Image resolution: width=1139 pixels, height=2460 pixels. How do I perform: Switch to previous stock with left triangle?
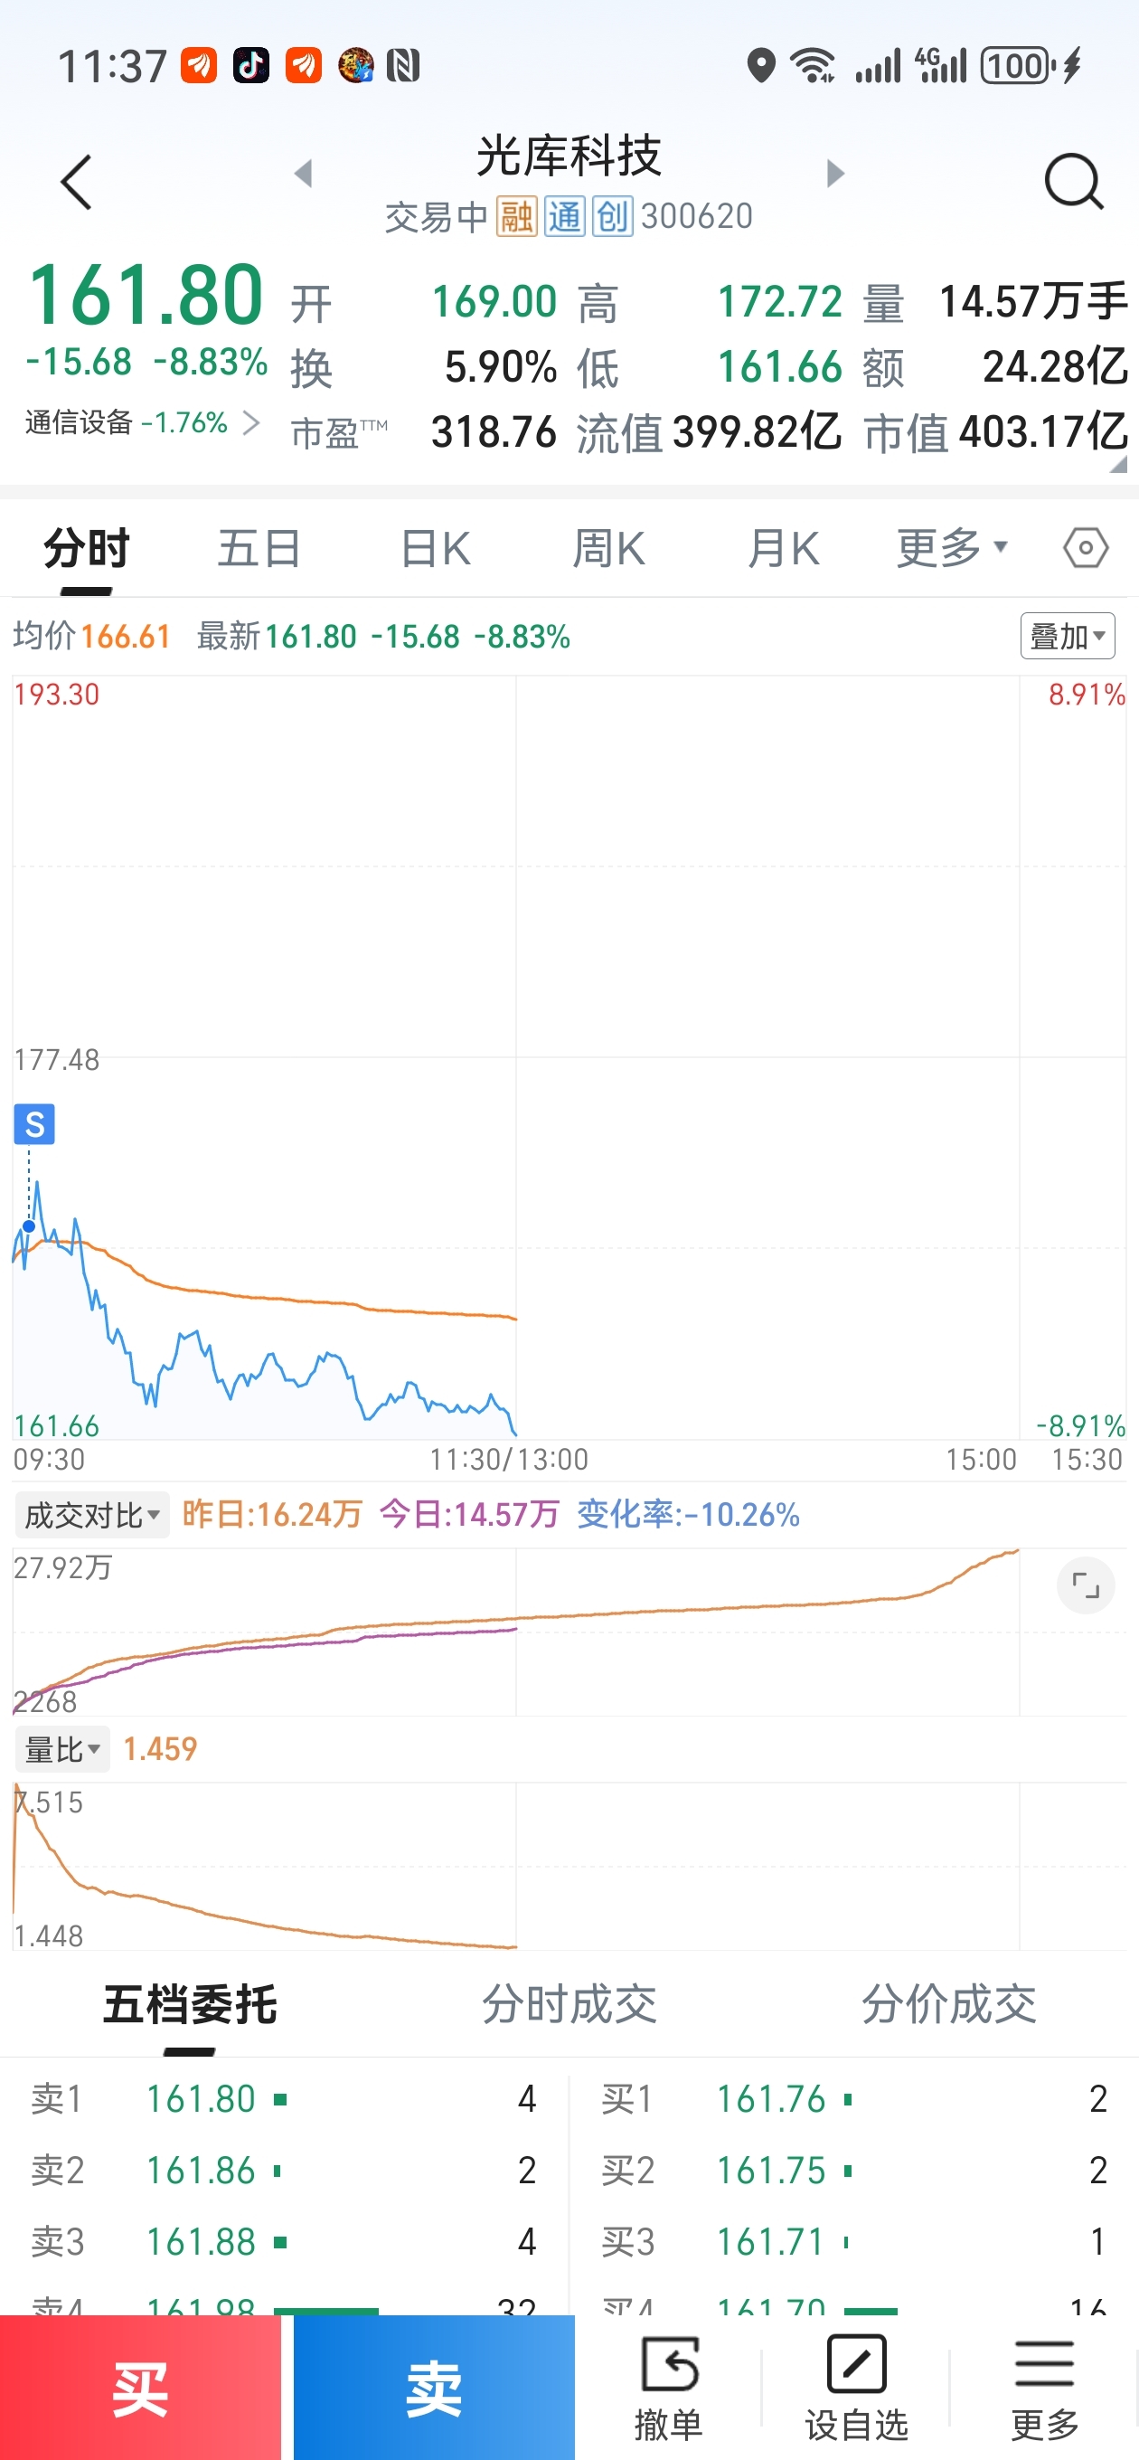(x=304, y=174)
